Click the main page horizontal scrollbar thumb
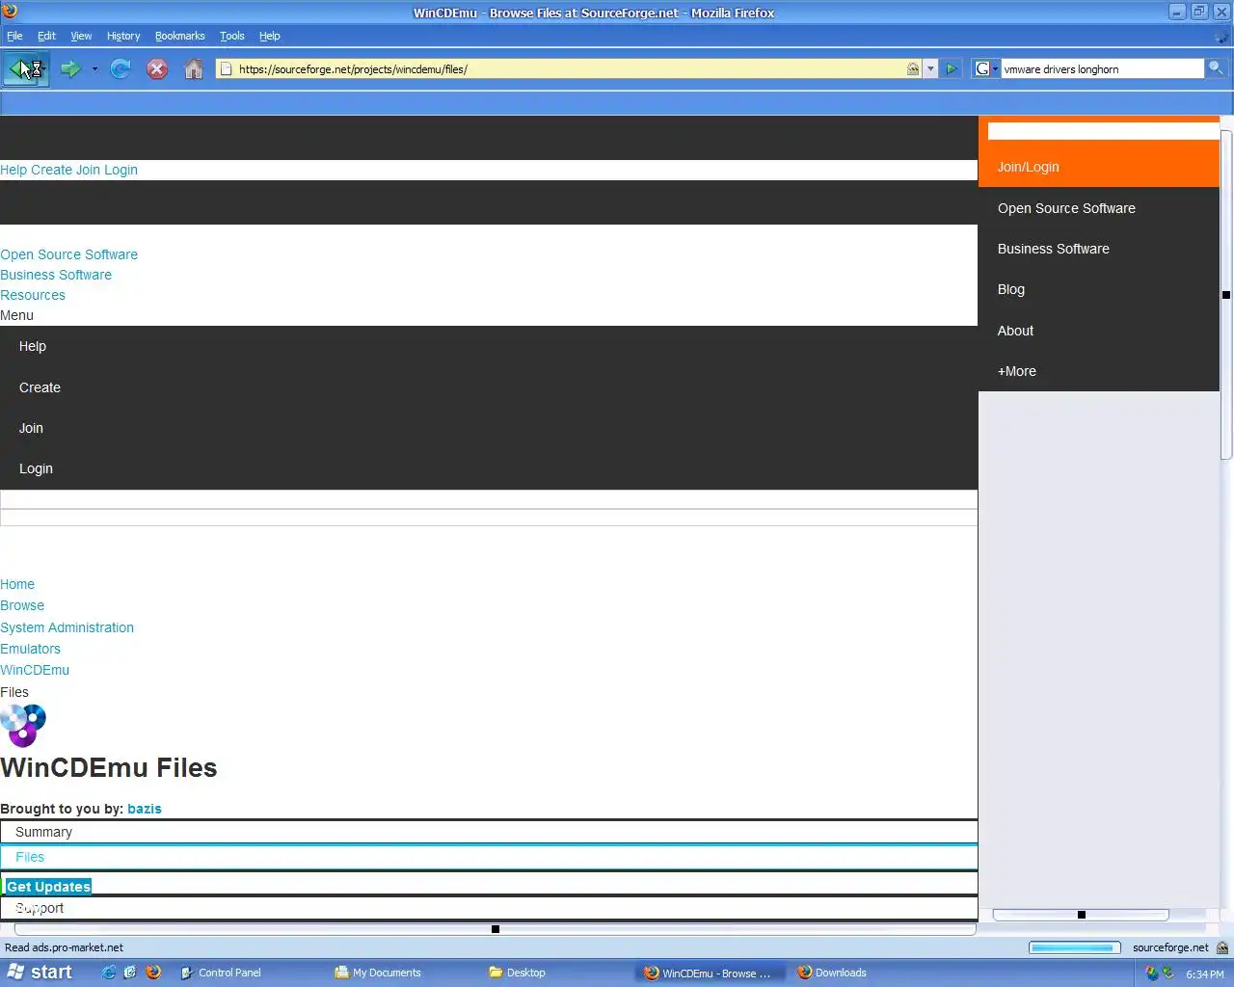Image resolution: width=1234 pixels, height=987 pixels. pyautogui.click(x=495, y=929)
